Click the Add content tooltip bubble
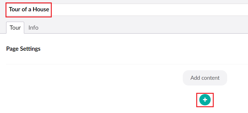This screenshot has height=113, width=248. [205, 78]
